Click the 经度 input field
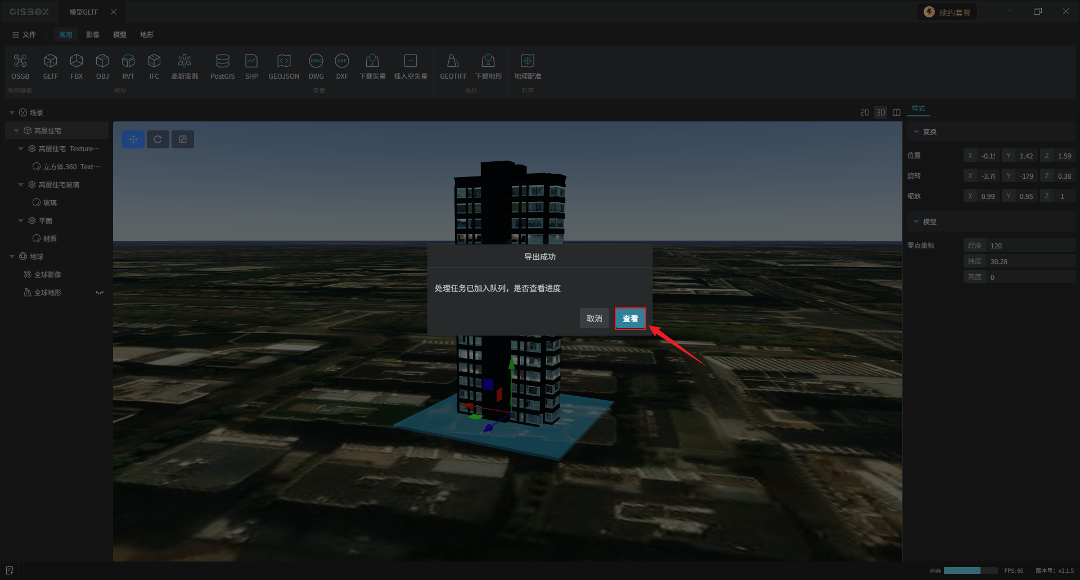The height and width of the screenshot is (580, 1080). pyautogui.click(x=1029, y=246)
